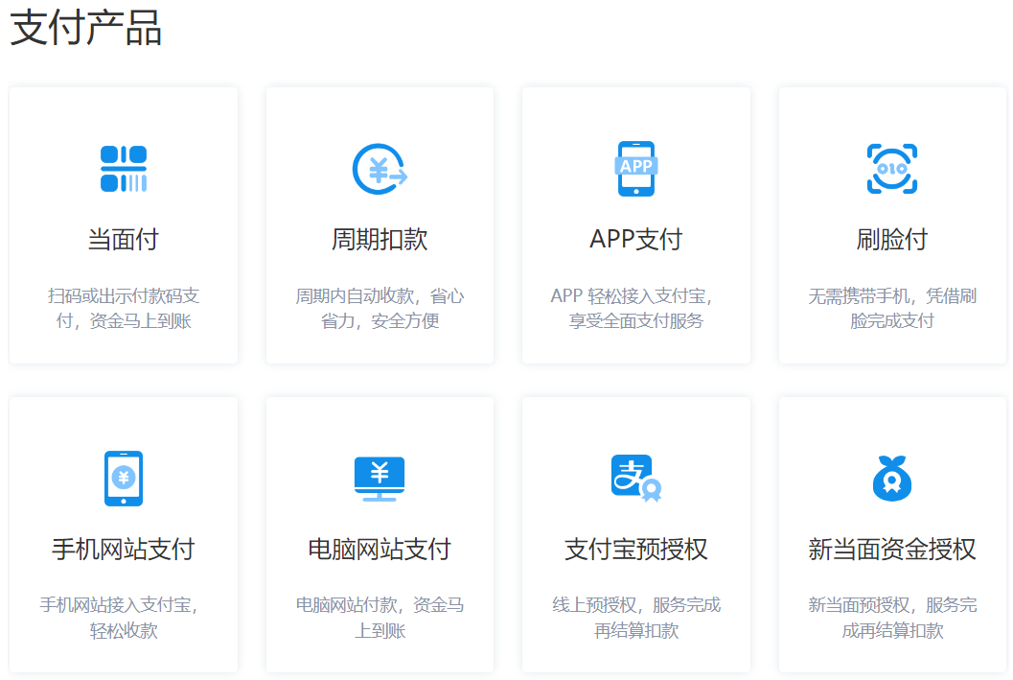Click the 支付宝预授权 Alipay badge icon
Image resolution: width=1013 pixels, height=680 pixels.
pyautogui.click(x=636, y=479)
